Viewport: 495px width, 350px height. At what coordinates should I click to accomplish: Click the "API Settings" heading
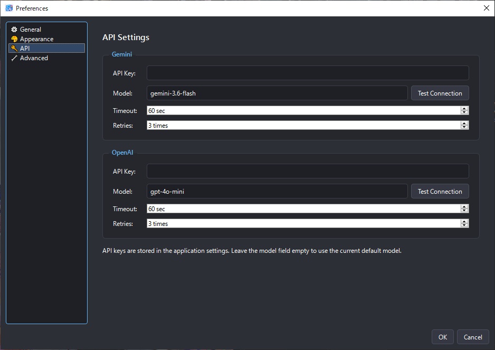126,37
